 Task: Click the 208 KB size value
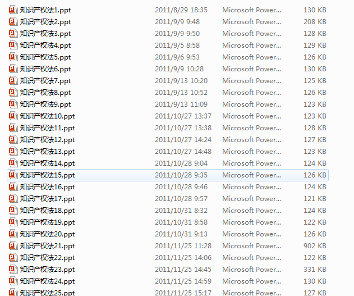click(x=315, y=22)
